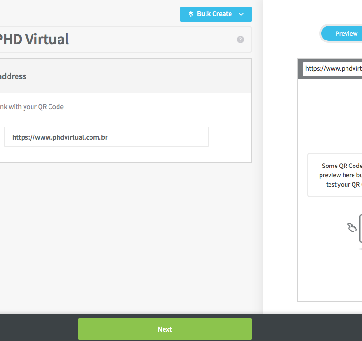Click the Bulk Create layers icon
Viewport: 362px width, 341px height.
[x=191, y=14]
